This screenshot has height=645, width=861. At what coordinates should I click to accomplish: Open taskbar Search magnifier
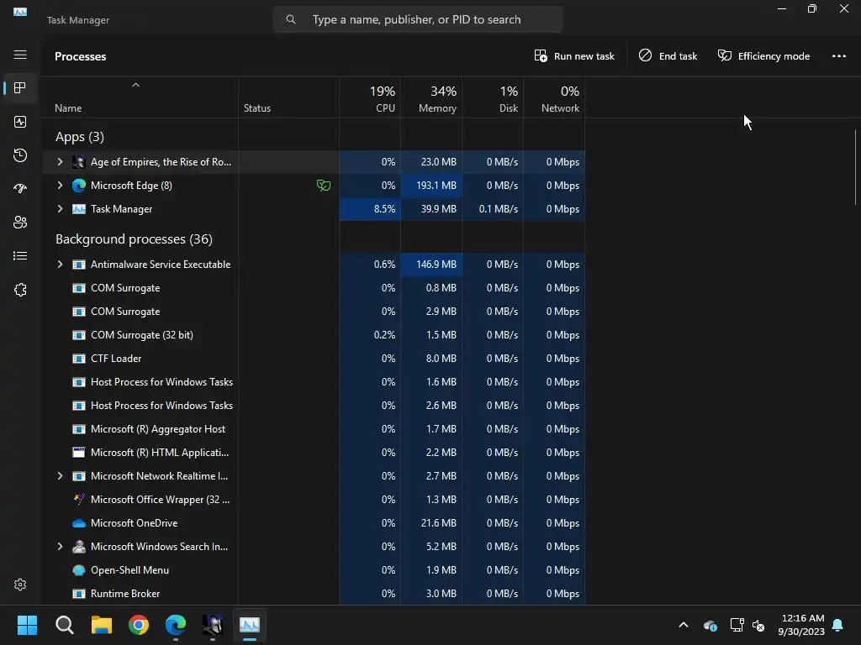(64, 625)
